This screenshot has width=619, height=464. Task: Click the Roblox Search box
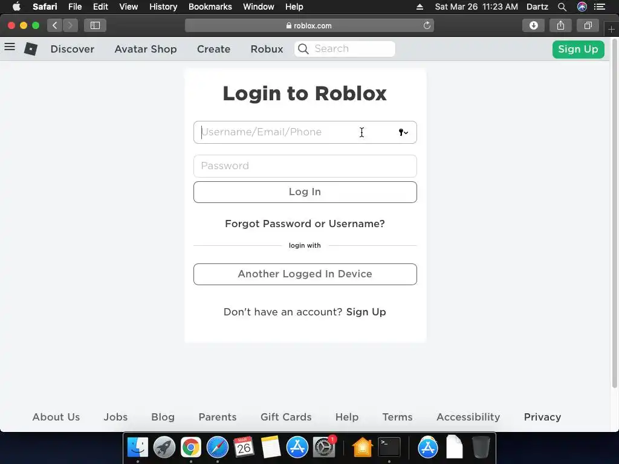pyautogui.click(x=345, y=49)
